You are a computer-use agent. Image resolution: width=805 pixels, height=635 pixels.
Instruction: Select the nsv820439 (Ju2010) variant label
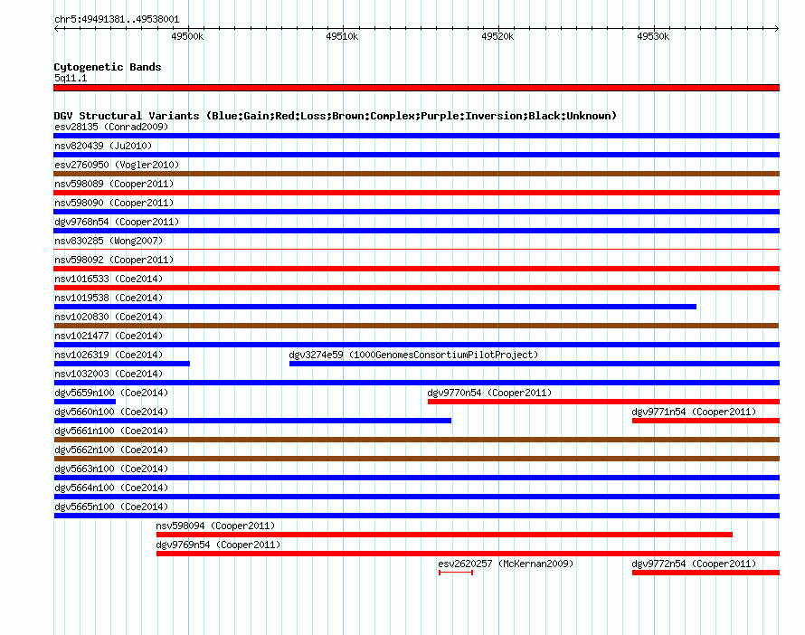pyautogui.click(x=103, y=146)
